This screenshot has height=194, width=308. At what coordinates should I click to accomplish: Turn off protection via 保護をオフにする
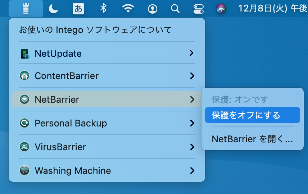click(x=253, y=115)
